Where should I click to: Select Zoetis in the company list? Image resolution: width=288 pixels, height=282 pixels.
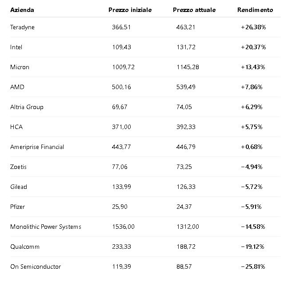pos(18,167)
